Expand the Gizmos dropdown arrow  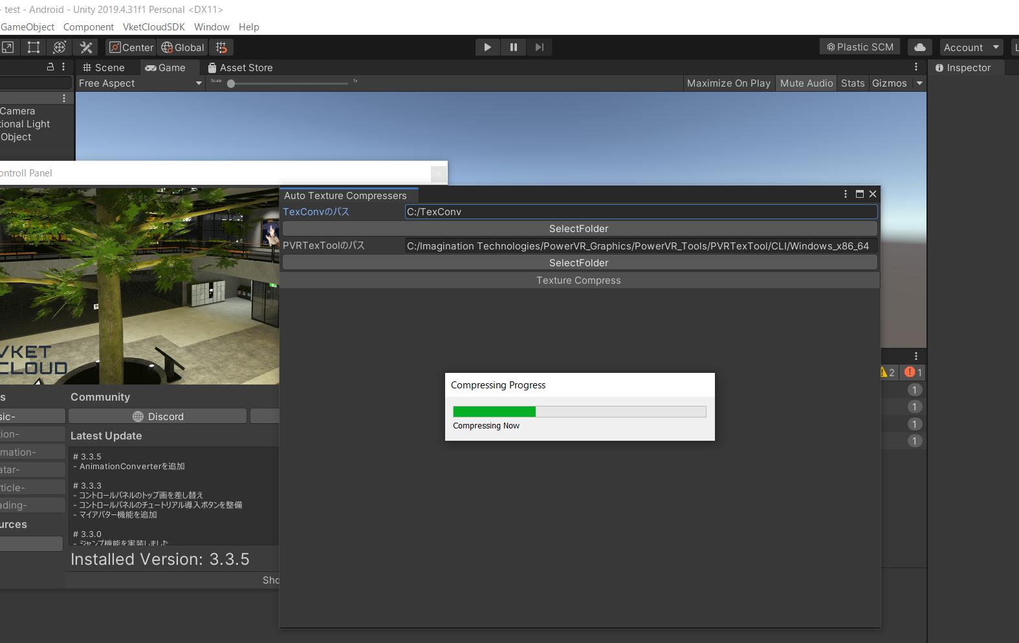919,83
